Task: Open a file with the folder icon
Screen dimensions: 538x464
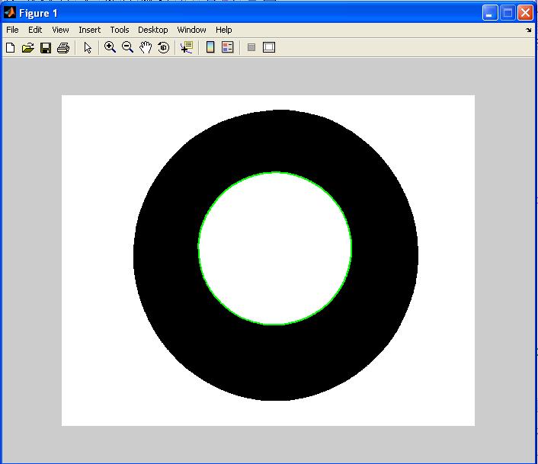Action: coord(28,47)
